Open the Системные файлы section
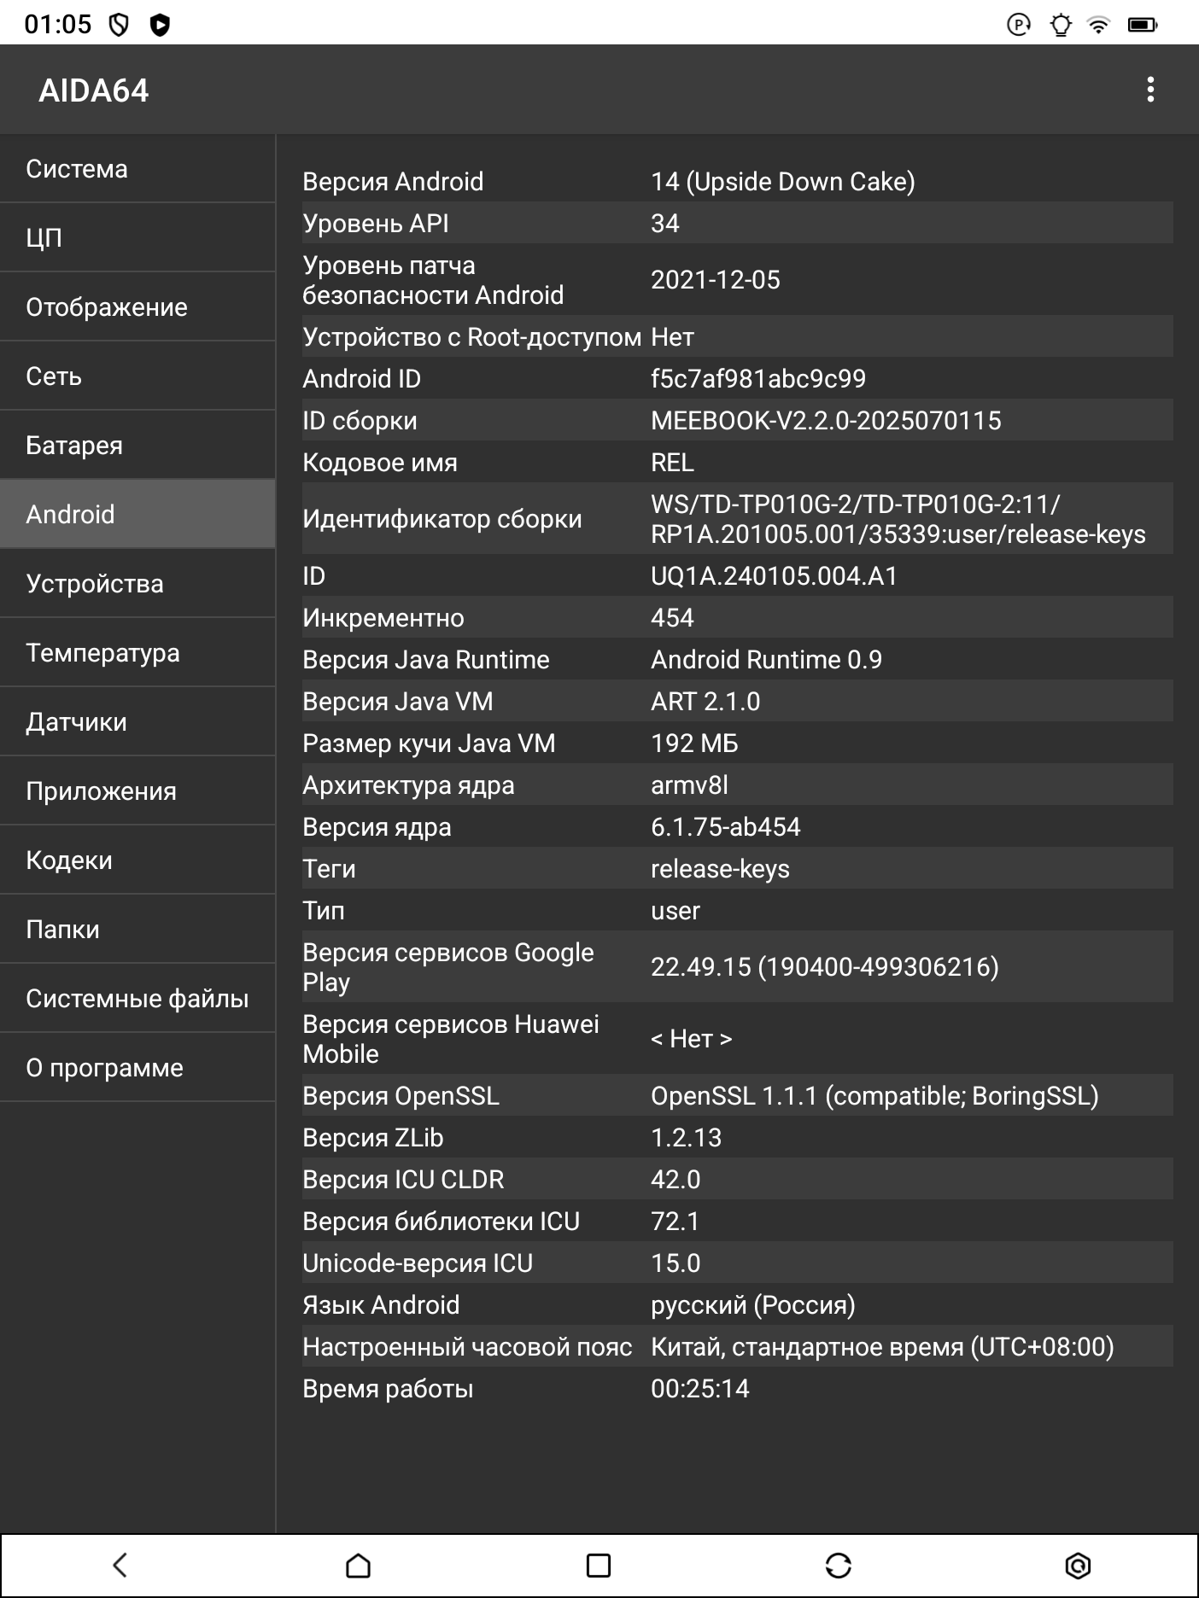Image resolution: width=1199 pixels, height=1598 pixels. point(137,999)
